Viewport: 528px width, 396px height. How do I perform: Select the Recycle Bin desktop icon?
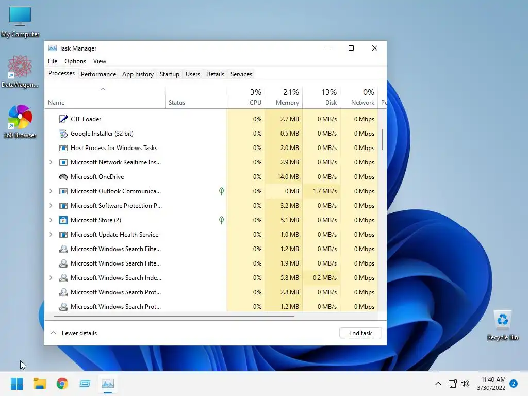pos(502,325)
